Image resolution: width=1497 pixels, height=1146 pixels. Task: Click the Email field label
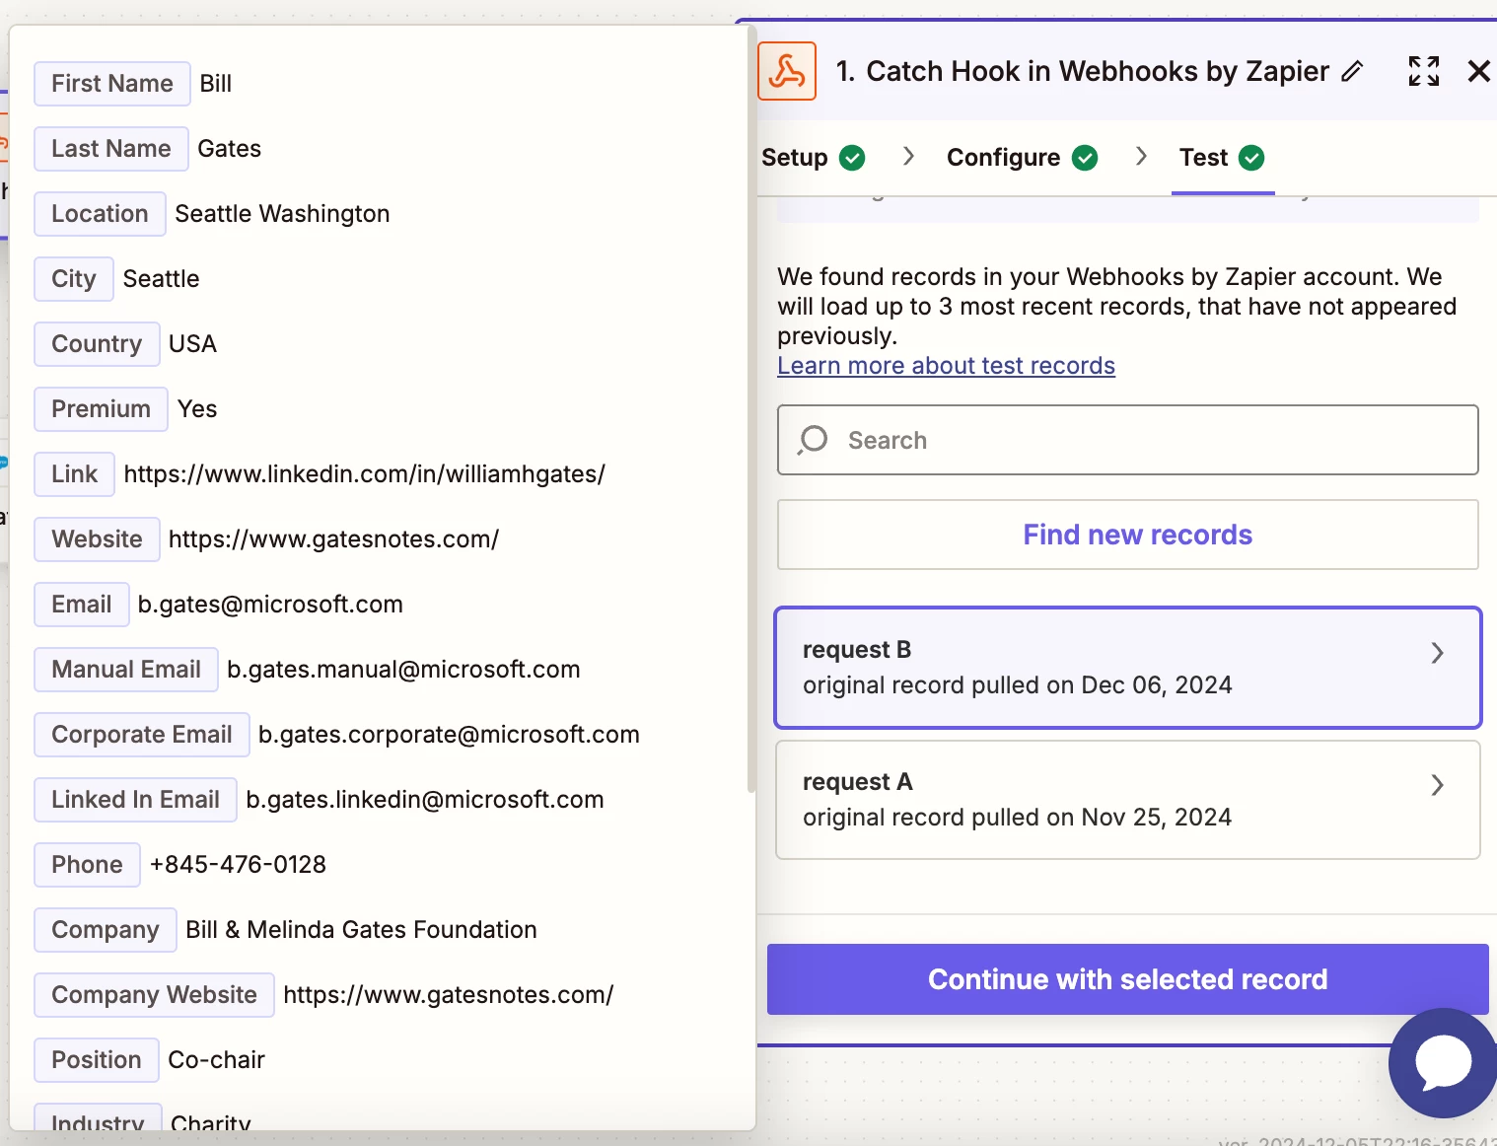(x=82, y=605)
